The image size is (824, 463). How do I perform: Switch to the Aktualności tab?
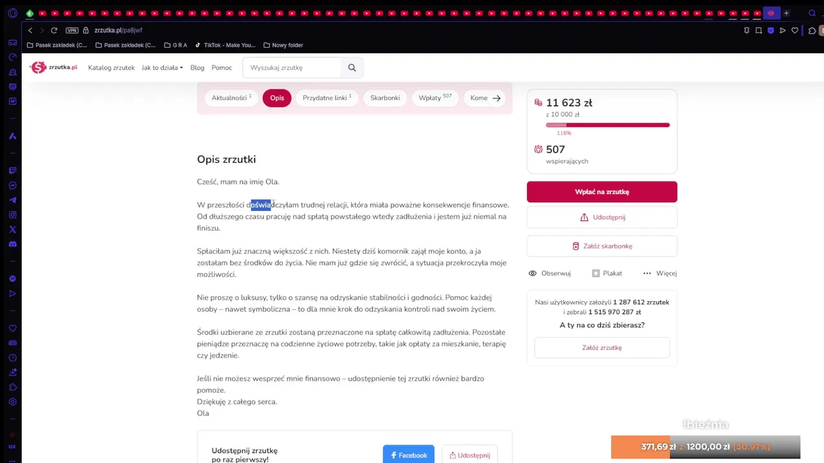point(232,98)
